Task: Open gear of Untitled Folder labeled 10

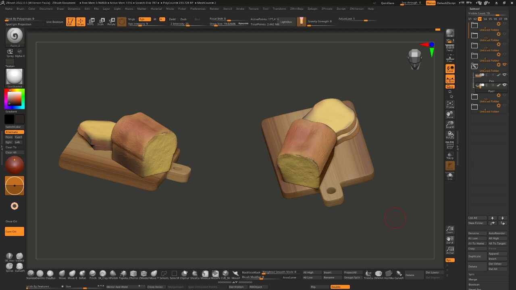Action: tap(499, 95)
